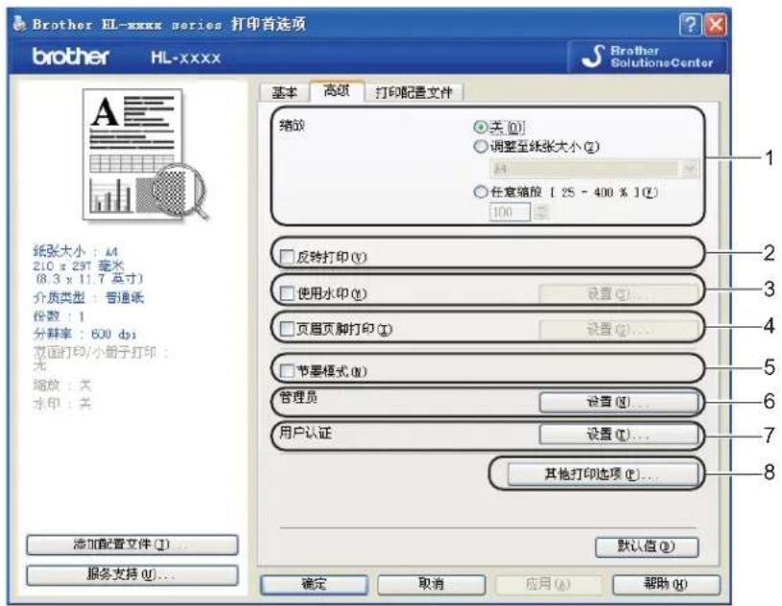Choose 任意缩放 radio button

click(x=481, y=192)
